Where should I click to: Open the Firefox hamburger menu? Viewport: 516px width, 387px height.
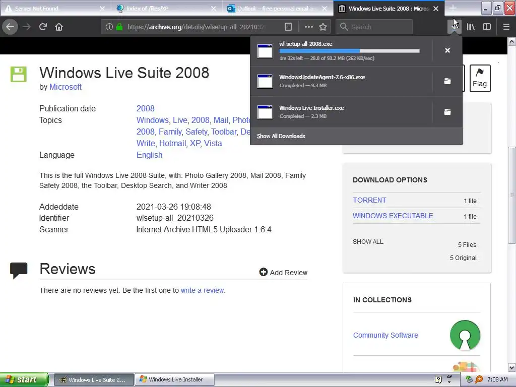coord(506,27)
